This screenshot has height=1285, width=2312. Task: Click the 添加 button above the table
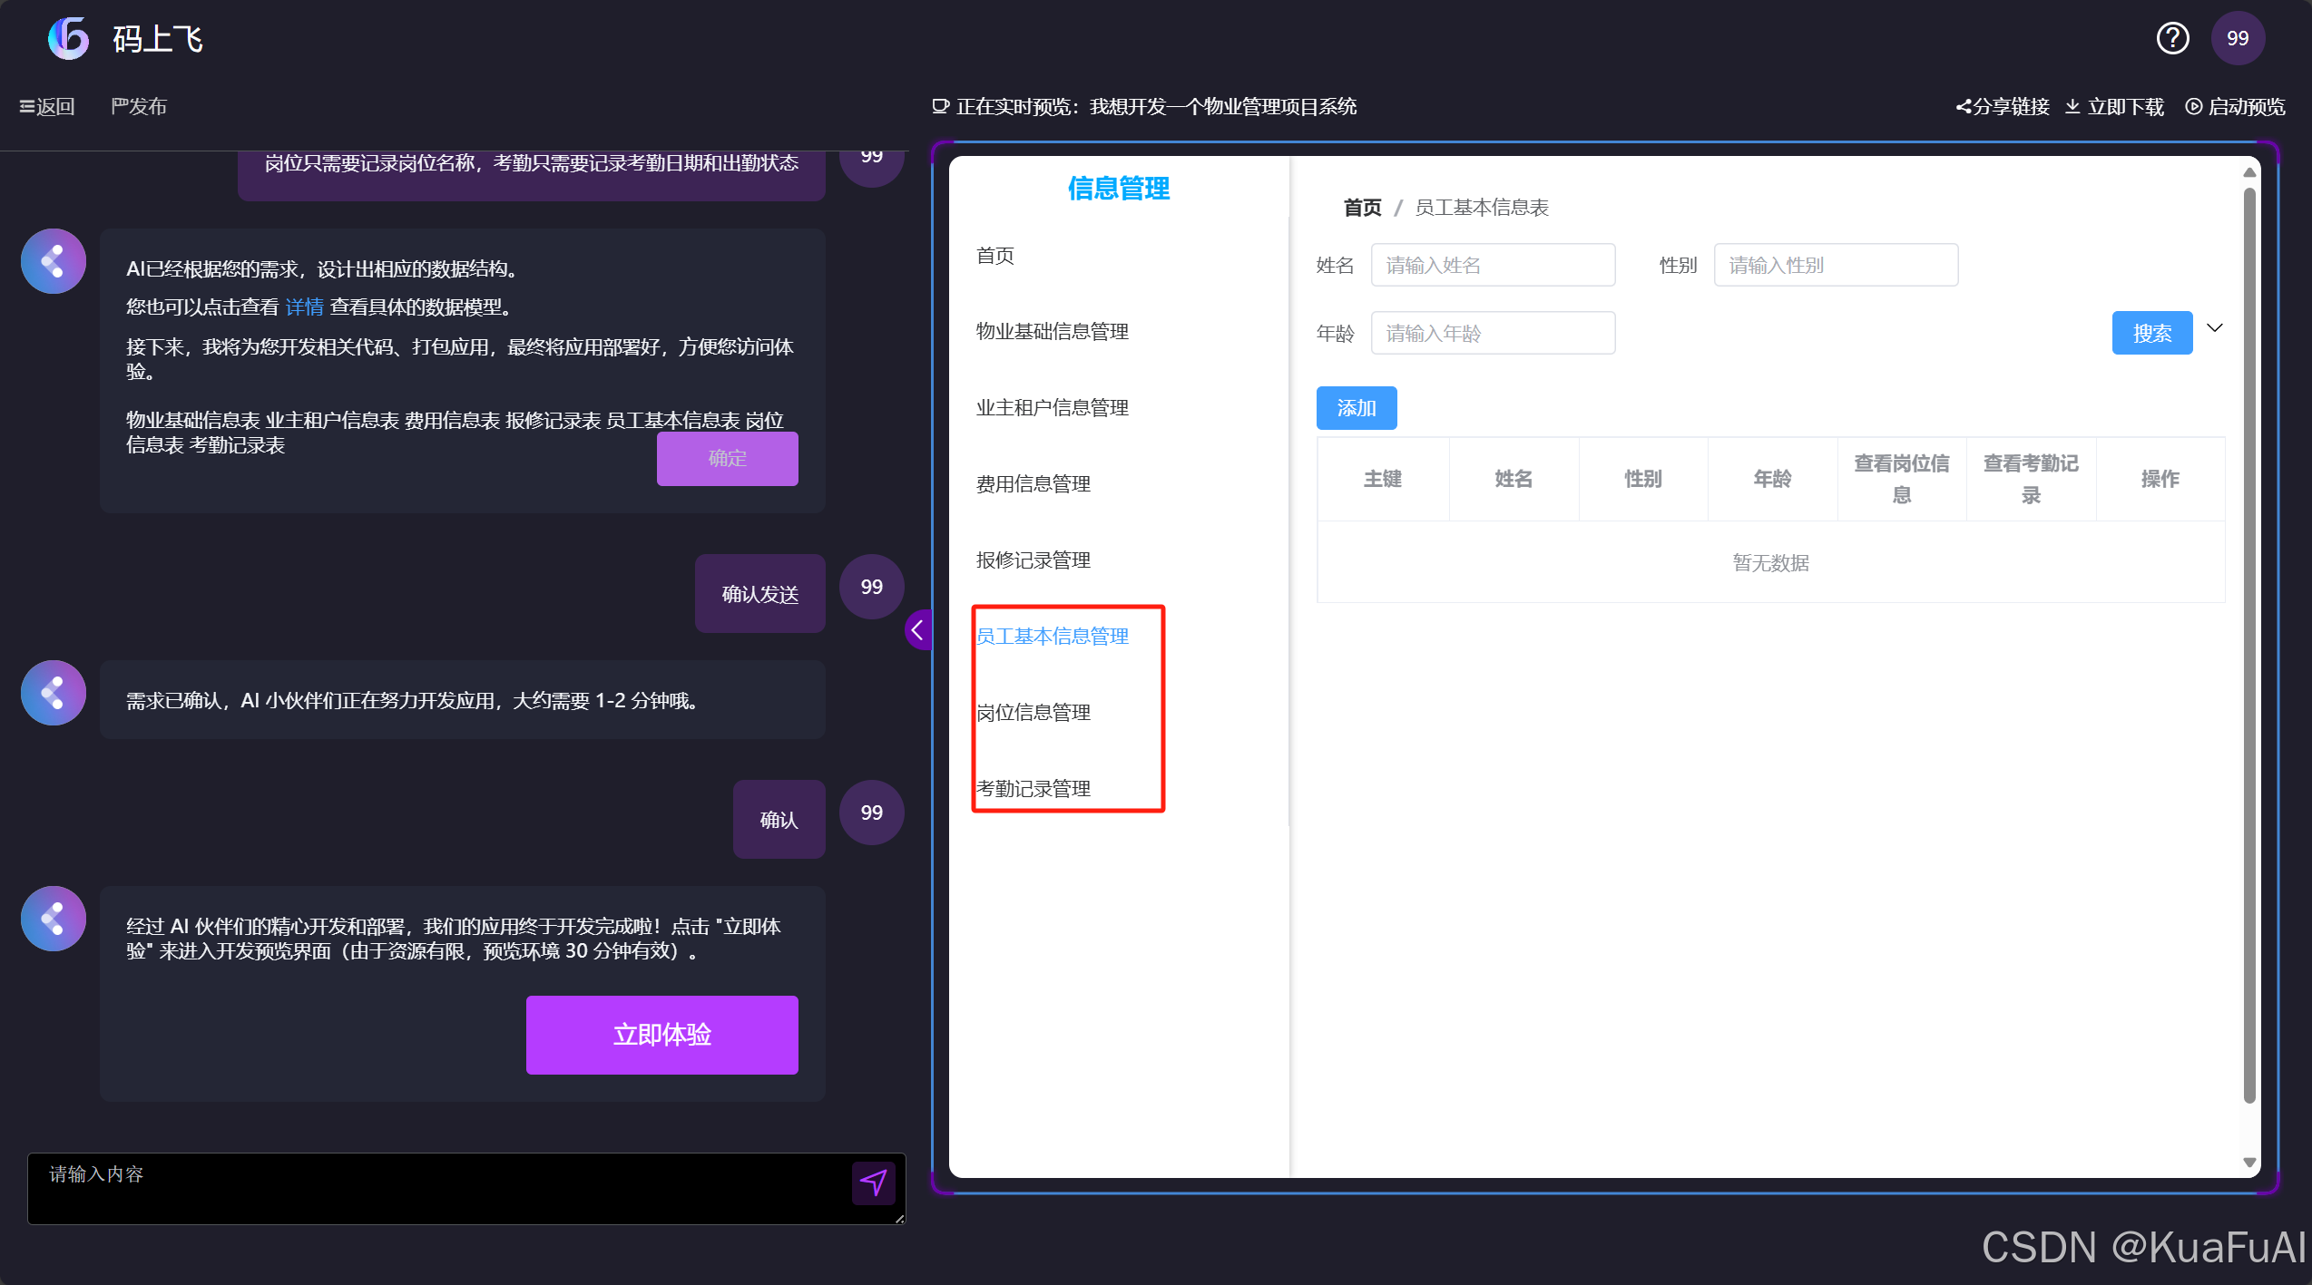(x=1356, y=407)
